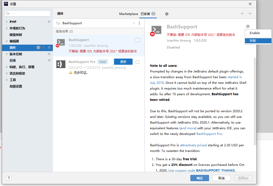Open the 'BashSupport Pro' link in description

tap(209, 134)
